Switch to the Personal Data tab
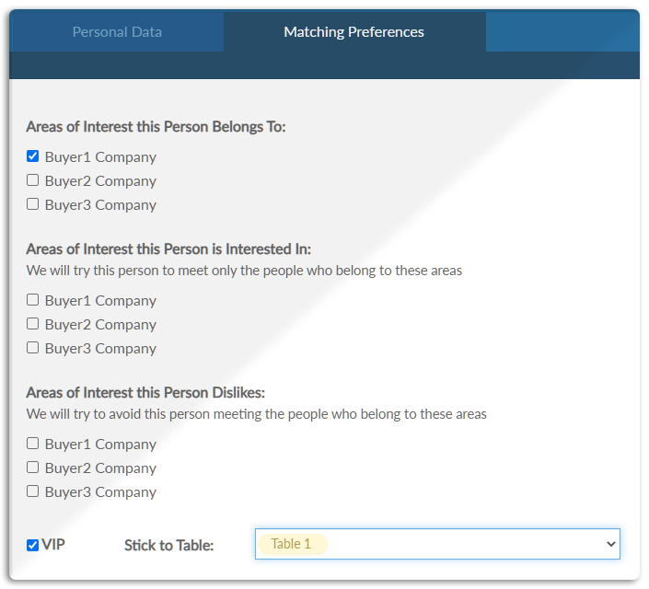 point(117,32)
